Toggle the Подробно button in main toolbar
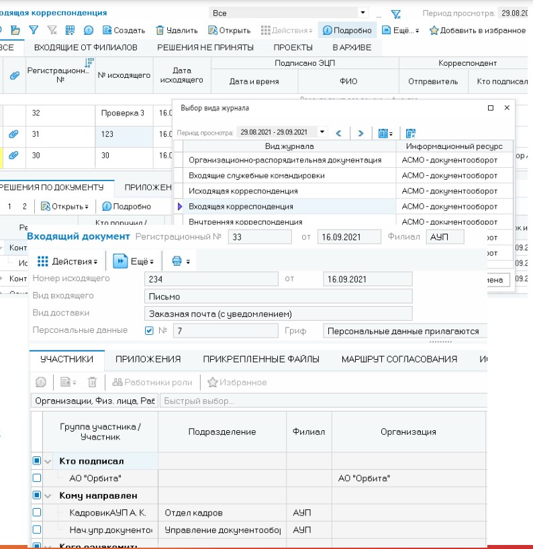 347,30
